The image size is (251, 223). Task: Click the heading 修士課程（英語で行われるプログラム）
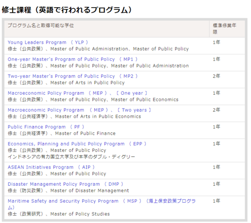point(67,10)
